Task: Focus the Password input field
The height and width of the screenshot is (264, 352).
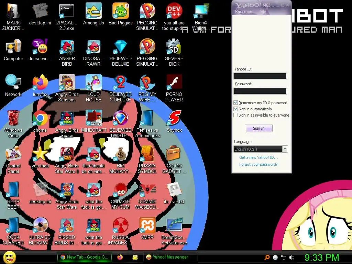Action: [260, 91]
